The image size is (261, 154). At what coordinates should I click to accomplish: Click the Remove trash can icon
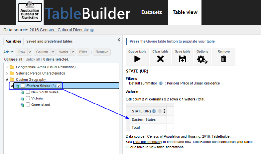pos(224,59)
